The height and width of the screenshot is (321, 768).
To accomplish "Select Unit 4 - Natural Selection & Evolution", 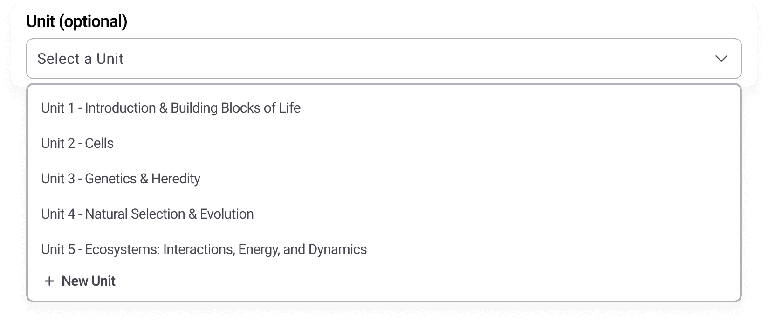I will tap(147, 214).
